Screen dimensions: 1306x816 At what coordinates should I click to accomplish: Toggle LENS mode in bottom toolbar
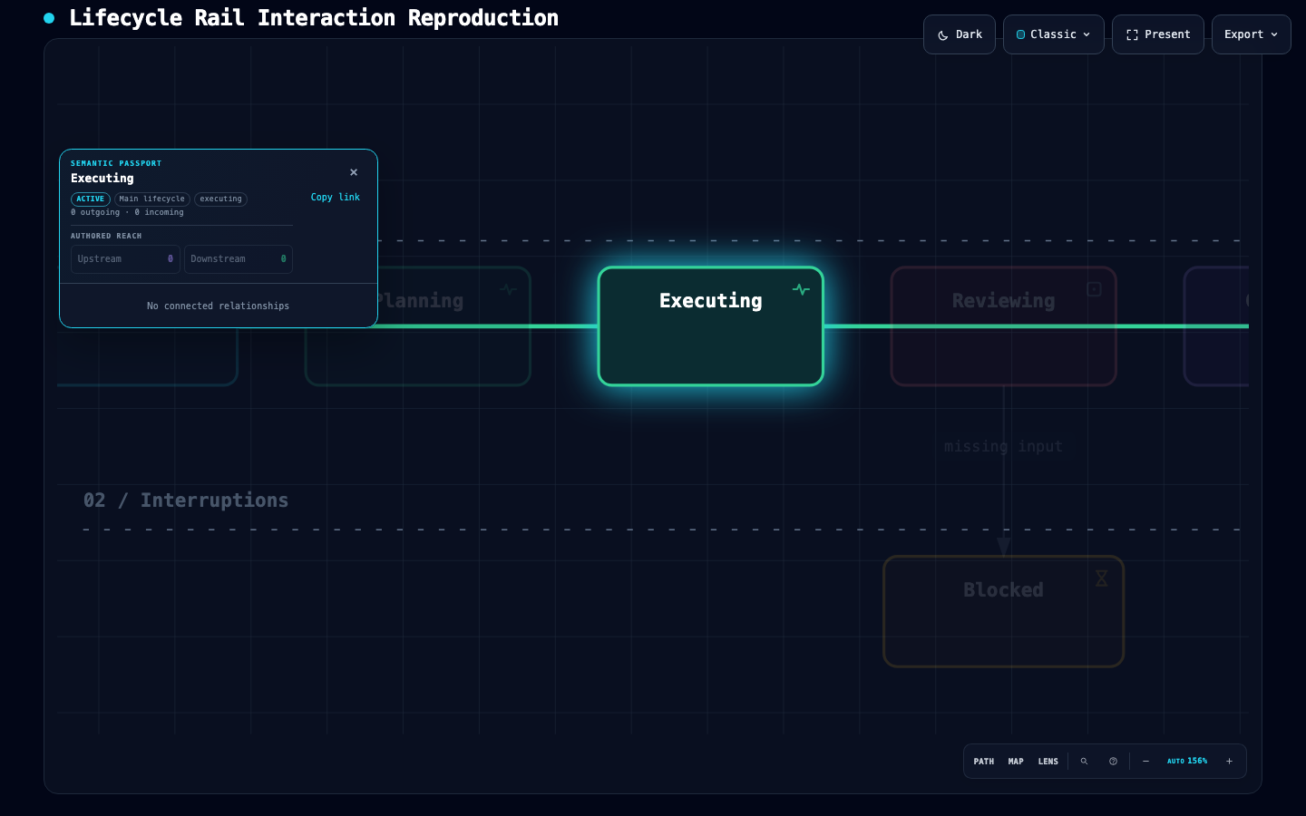point(1048,762)
